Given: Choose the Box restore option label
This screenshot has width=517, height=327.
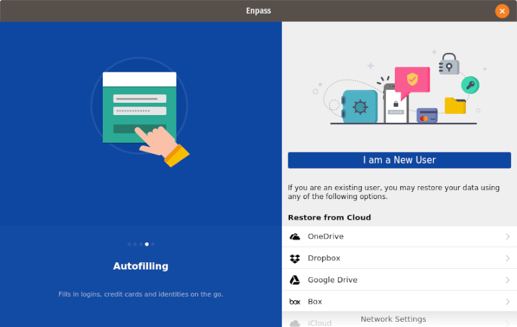Looking at the screenshot, I should point(315,302).
